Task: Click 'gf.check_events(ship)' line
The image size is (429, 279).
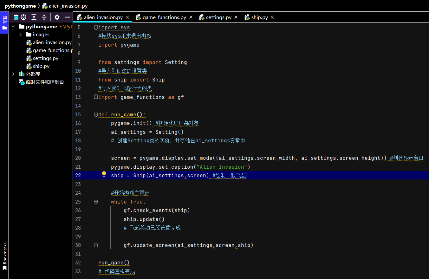Action: [157, 210]
